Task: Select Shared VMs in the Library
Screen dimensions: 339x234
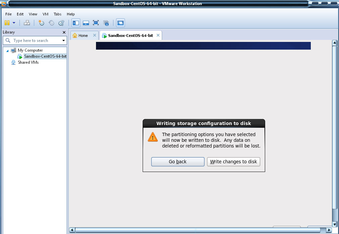Action: point(28,62)
